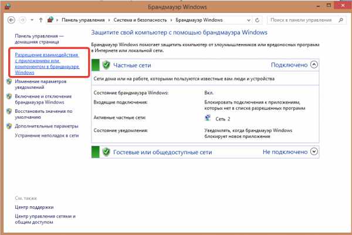Expand the address bar history dropdown

(249, 20)
